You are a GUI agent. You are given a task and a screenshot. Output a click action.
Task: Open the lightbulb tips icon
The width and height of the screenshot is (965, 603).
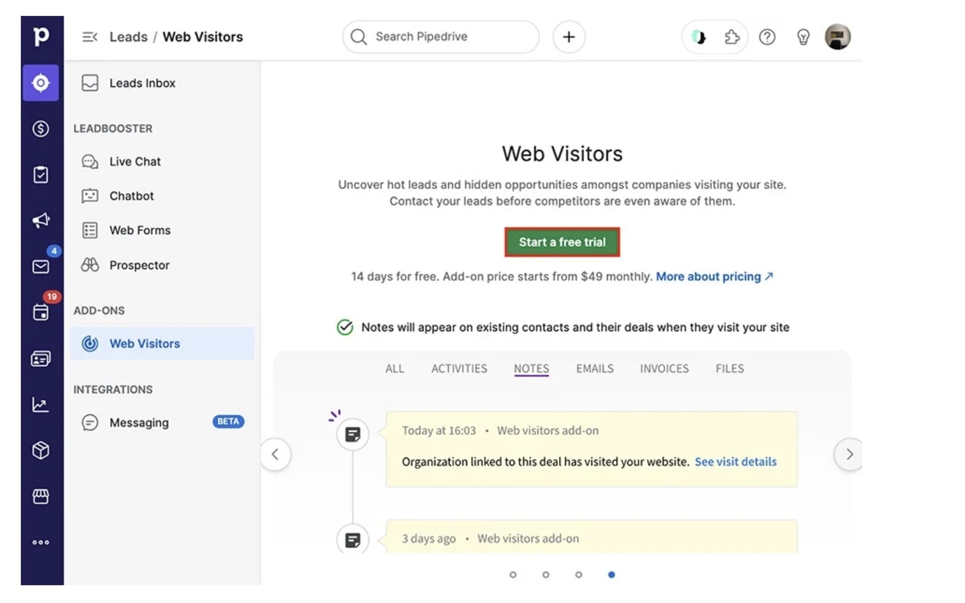click(804, 37)
